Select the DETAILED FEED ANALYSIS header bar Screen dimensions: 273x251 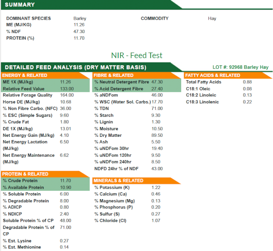[75, 67]
